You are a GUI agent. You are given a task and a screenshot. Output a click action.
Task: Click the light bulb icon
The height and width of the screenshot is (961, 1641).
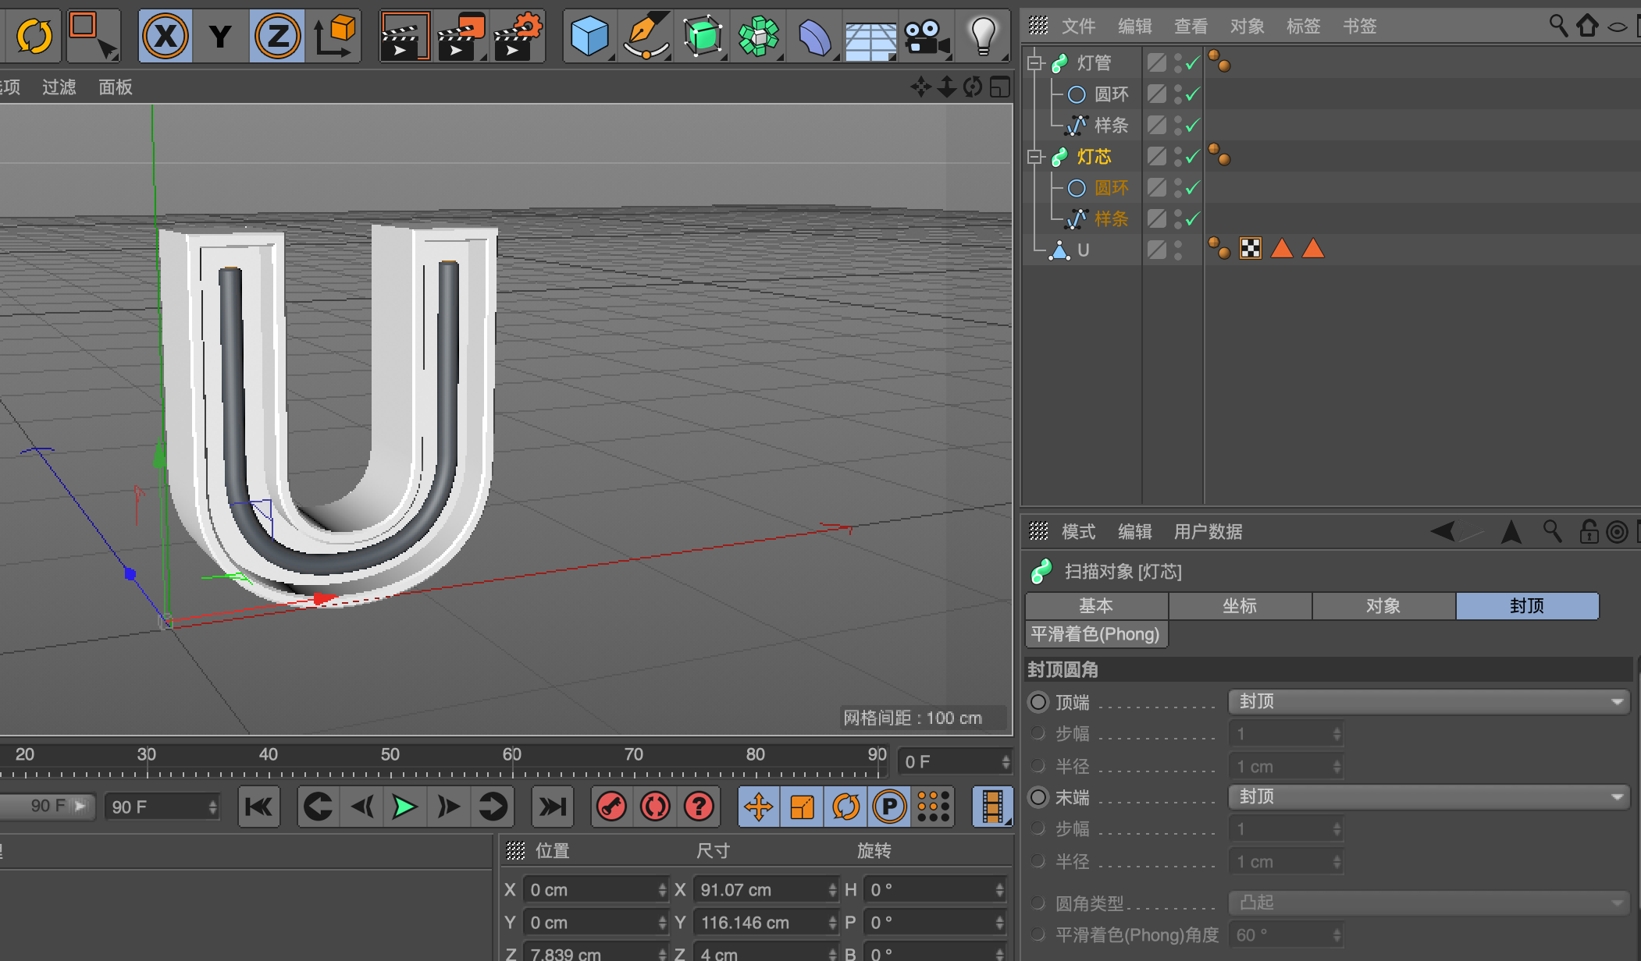point(982,36)
